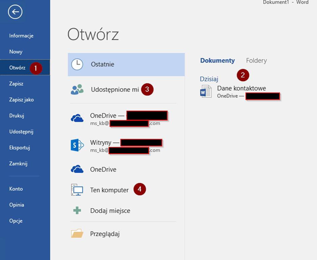Click the Dokument1 - Word window title

[286, 2]
